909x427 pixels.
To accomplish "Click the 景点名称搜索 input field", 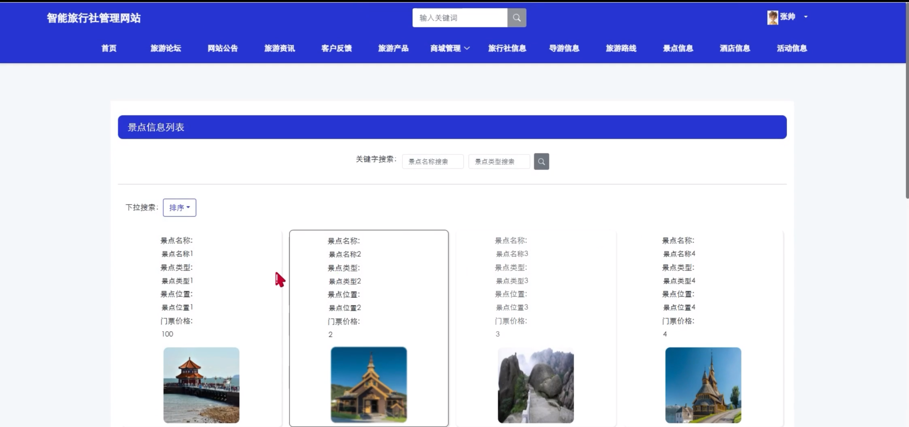I will click(432, 162).
